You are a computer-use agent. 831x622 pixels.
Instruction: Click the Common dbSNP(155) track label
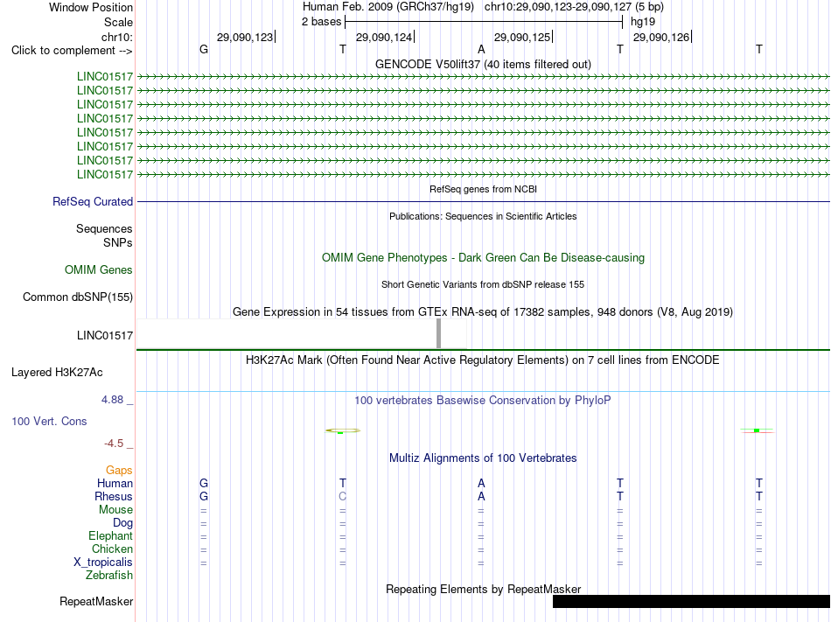pyautogui.click(x=77, y=297)
